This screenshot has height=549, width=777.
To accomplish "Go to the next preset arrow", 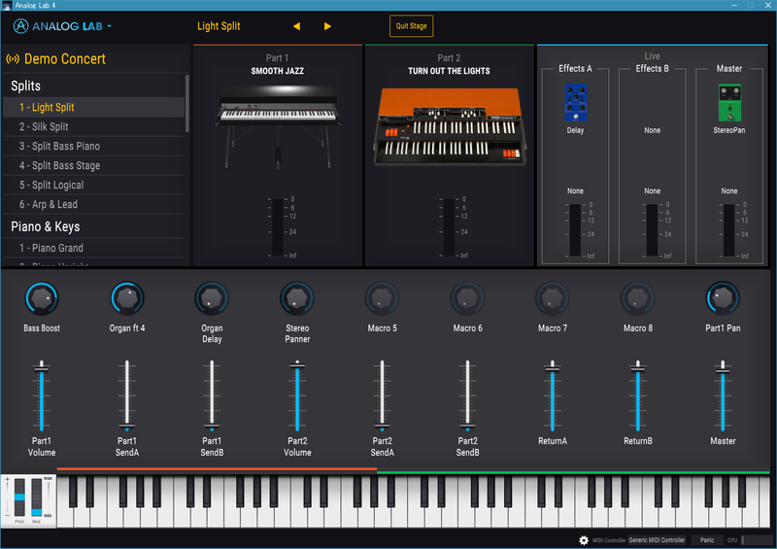I will (x=327, y=26).
